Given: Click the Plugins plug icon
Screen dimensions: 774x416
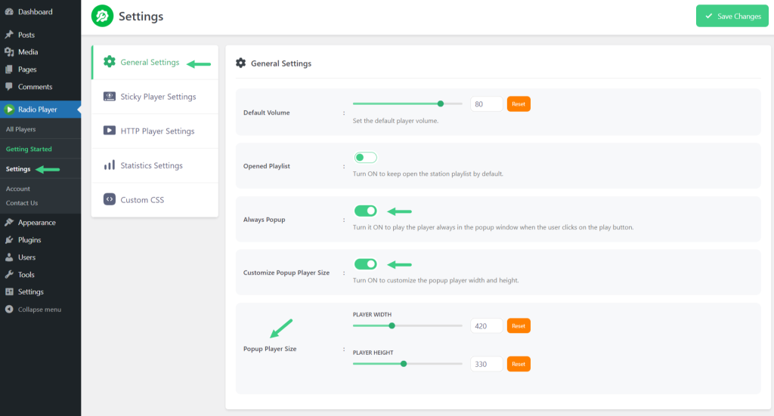Looking at the screenshot, I should [9, 240].
